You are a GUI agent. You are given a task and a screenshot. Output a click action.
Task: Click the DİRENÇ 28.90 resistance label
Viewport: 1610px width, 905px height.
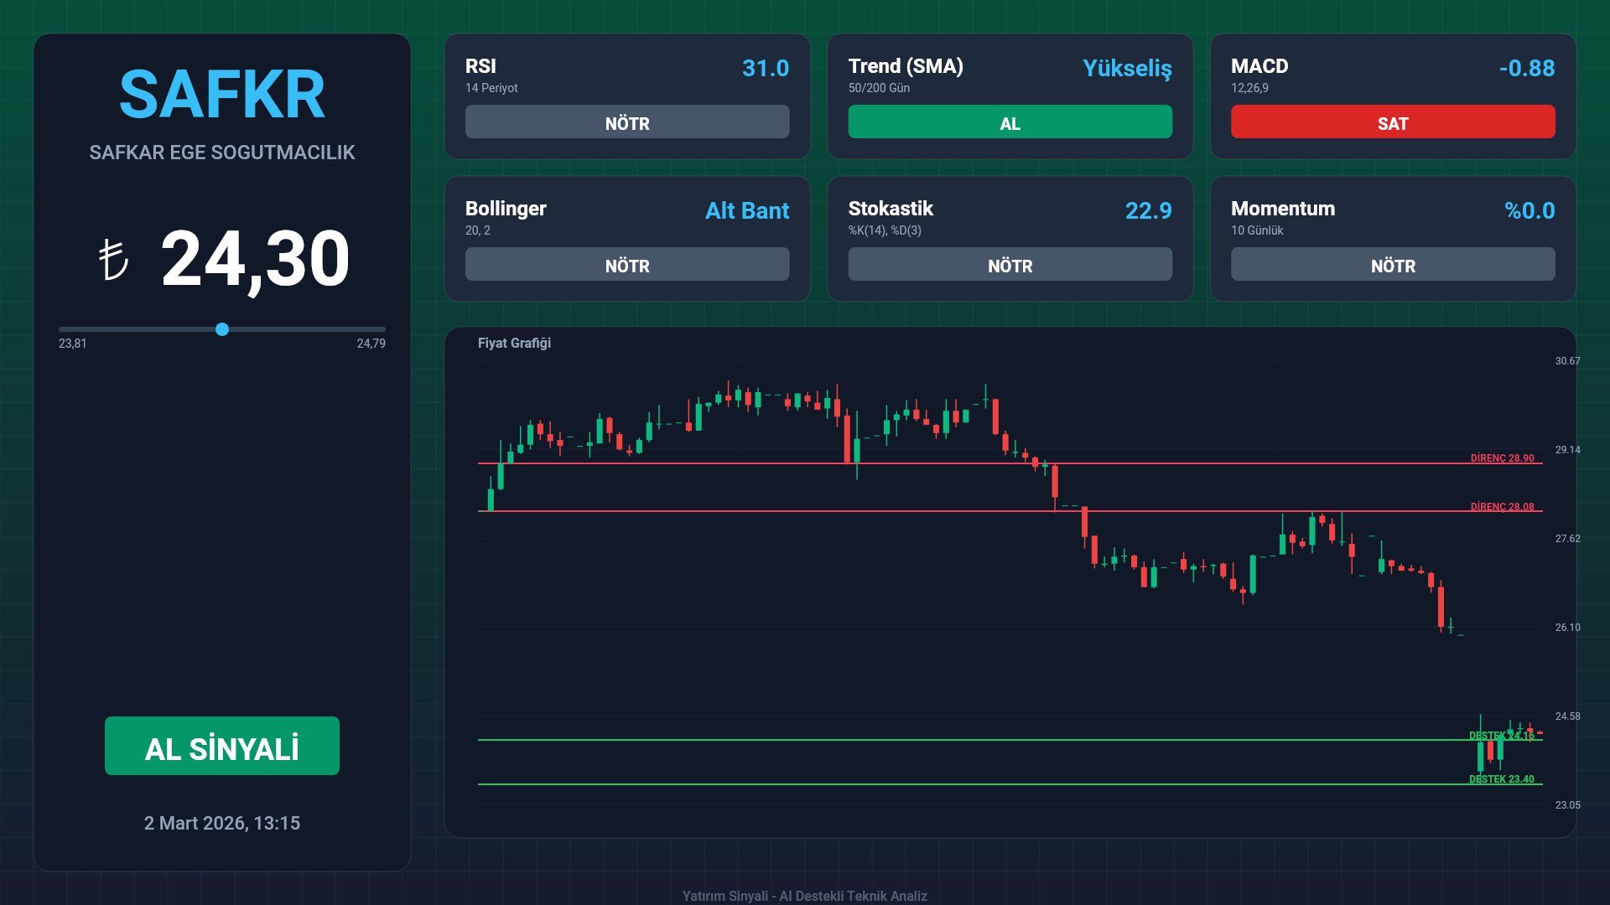(x=1502, y=458)
